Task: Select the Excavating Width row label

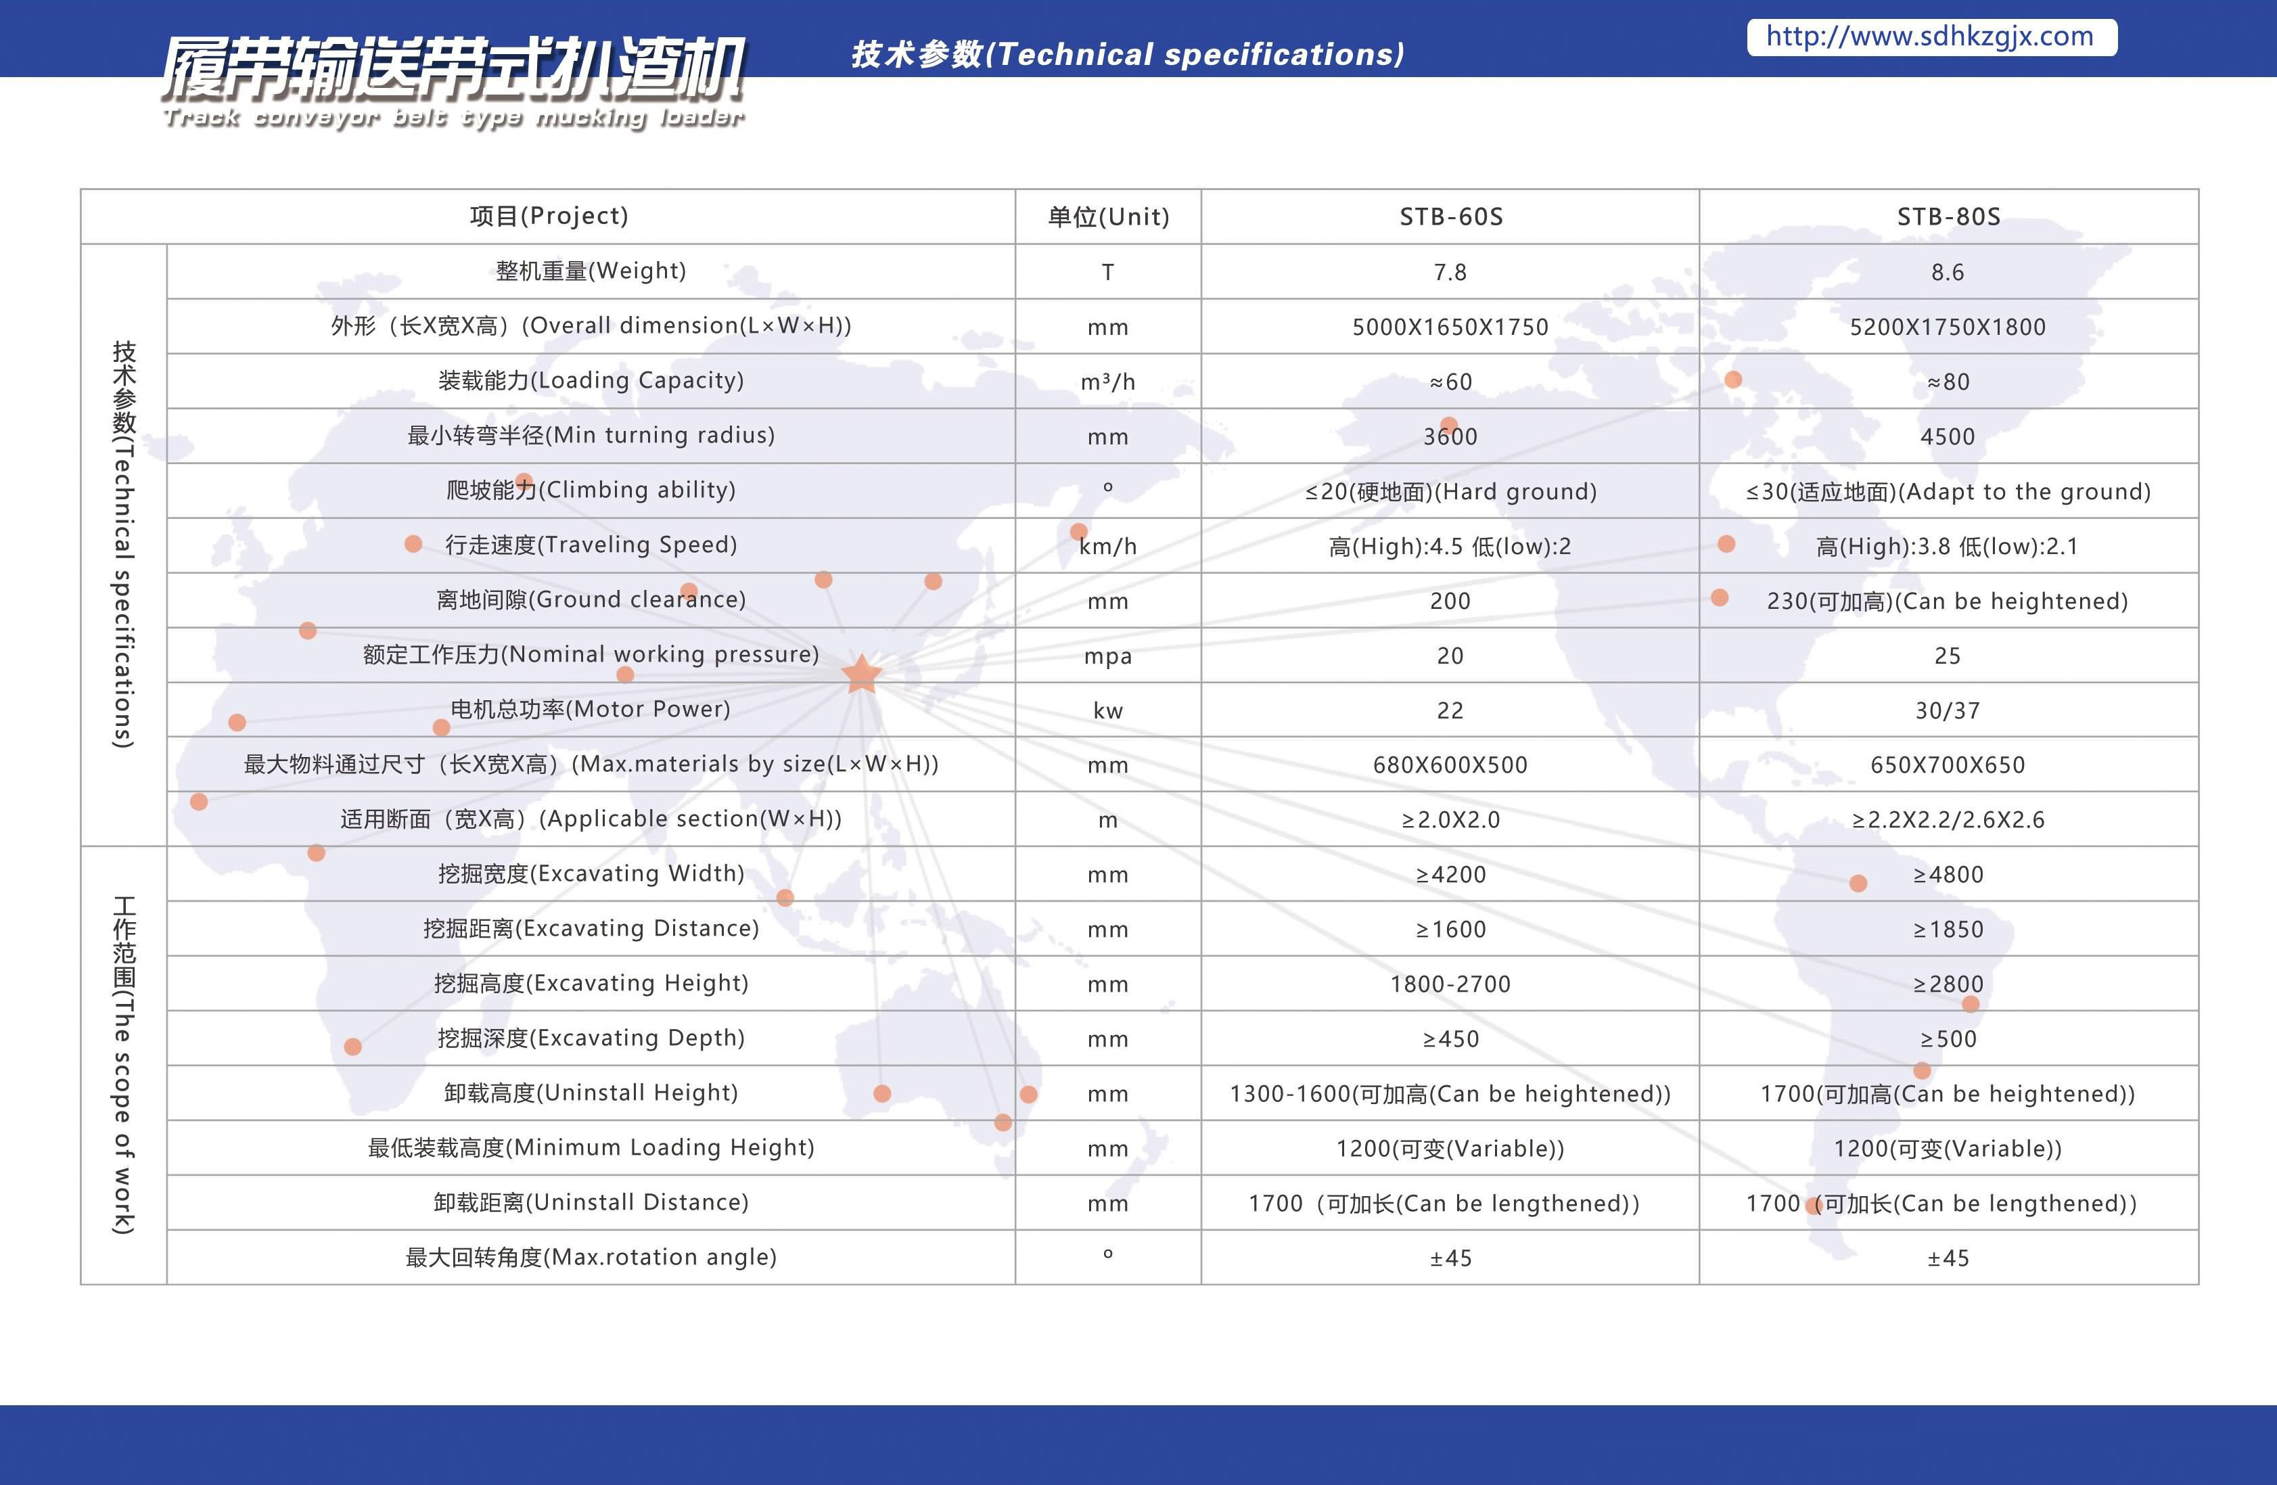Action: 591,873
